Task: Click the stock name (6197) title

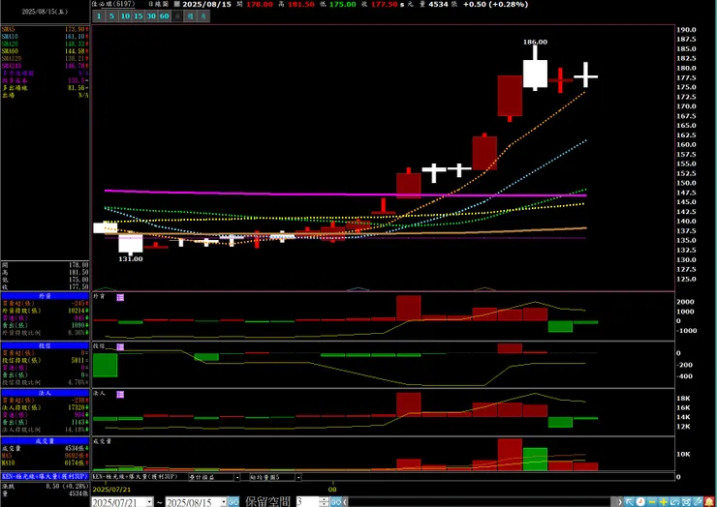Action: tap(113, 4)
